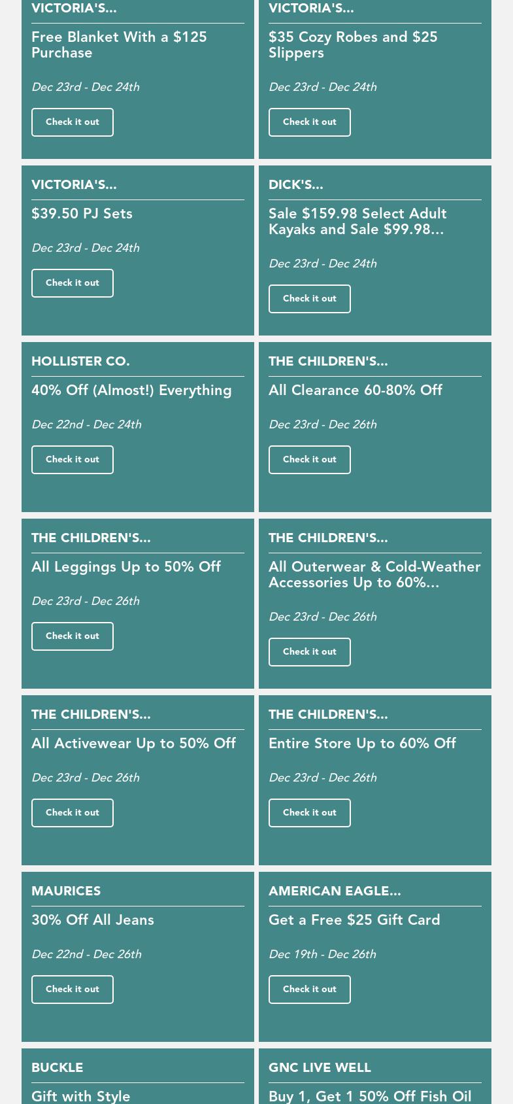Check it out for All Leggings Up to 50% Off
Image resolution: width=513 pixels, height=1104 pixels.
[x=72, y=636]
